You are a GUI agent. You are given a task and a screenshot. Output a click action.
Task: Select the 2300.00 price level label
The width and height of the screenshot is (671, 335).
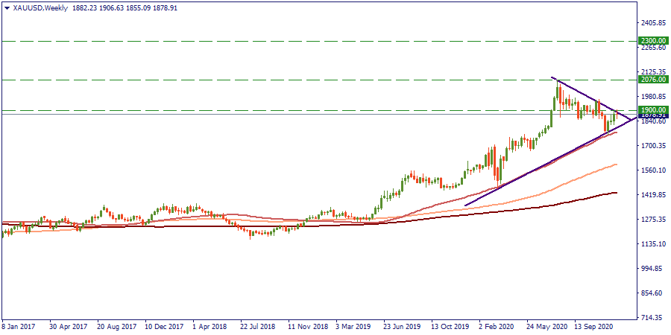(x=650, y=41)
